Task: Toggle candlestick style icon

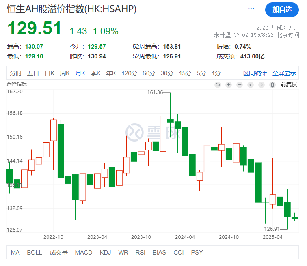Action: point(272,85)
